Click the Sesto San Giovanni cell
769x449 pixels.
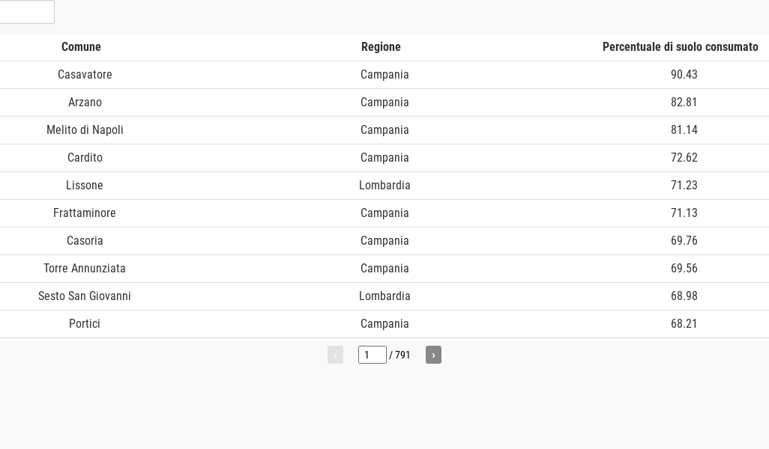85,296
